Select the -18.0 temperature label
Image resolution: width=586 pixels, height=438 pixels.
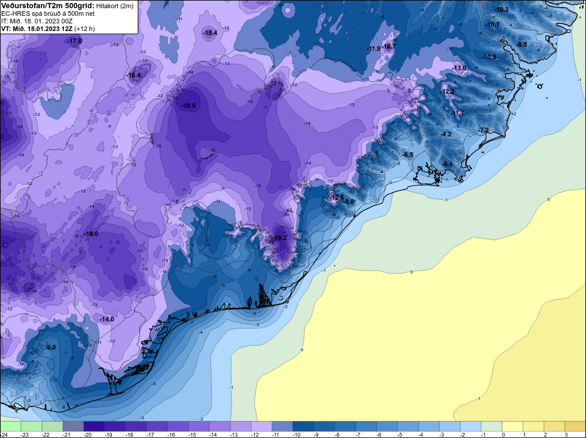91,234
